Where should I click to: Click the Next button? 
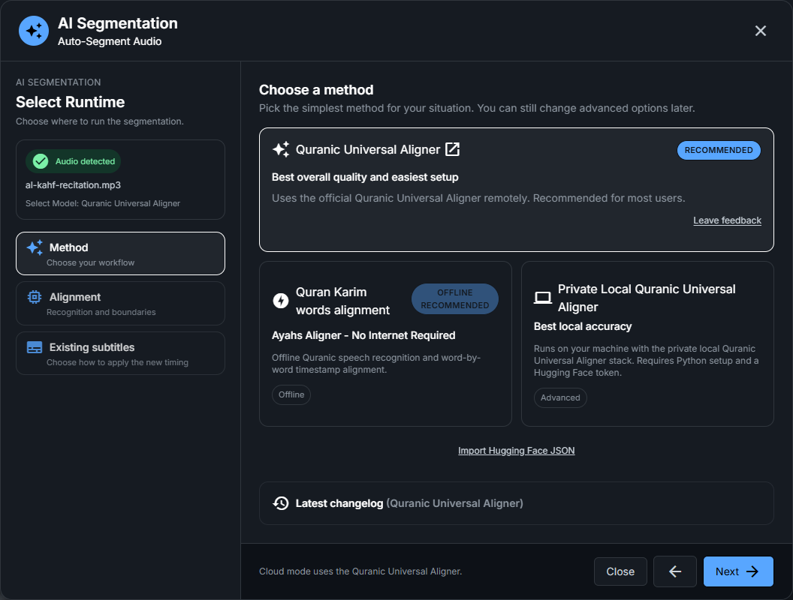tap(738, 571)
